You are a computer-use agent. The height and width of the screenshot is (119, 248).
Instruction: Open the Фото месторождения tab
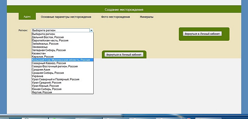115,17
